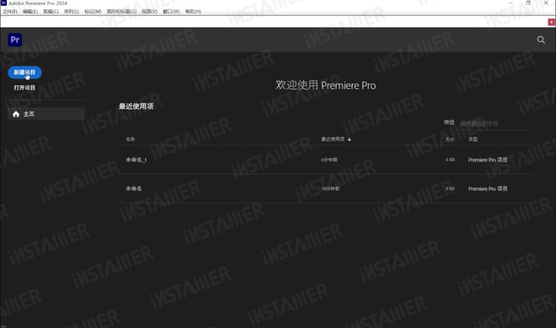556x328 pixels.
Task: Click the 新建项目 button
Action: coord(25,72)
